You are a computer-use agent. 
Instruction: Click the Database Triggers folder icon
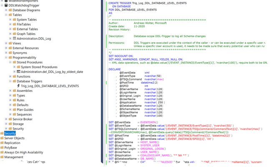click(x=15, y=81)
